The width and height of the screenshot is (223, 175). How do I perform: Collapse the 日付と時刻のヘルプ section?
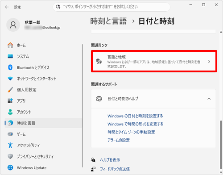click(209, 99)
